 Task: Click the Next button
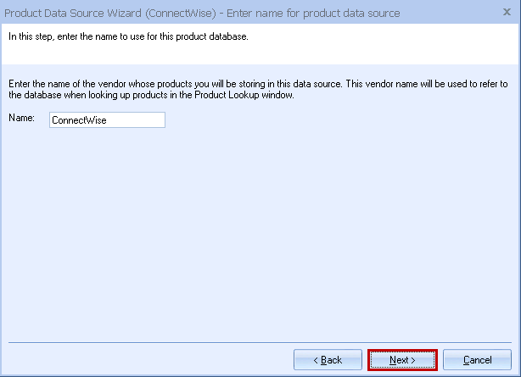402,360
